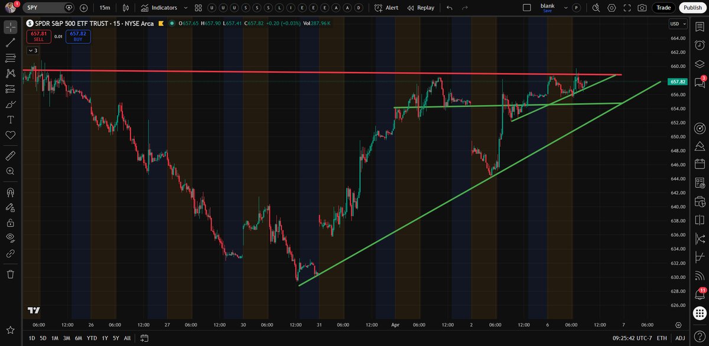Screen dimensions: 709x346
Task: Open the user profile avatar menu
Action: (9, 8)
